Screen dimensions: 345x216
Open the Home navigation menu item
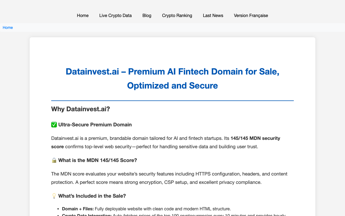[x=82, y=15]
